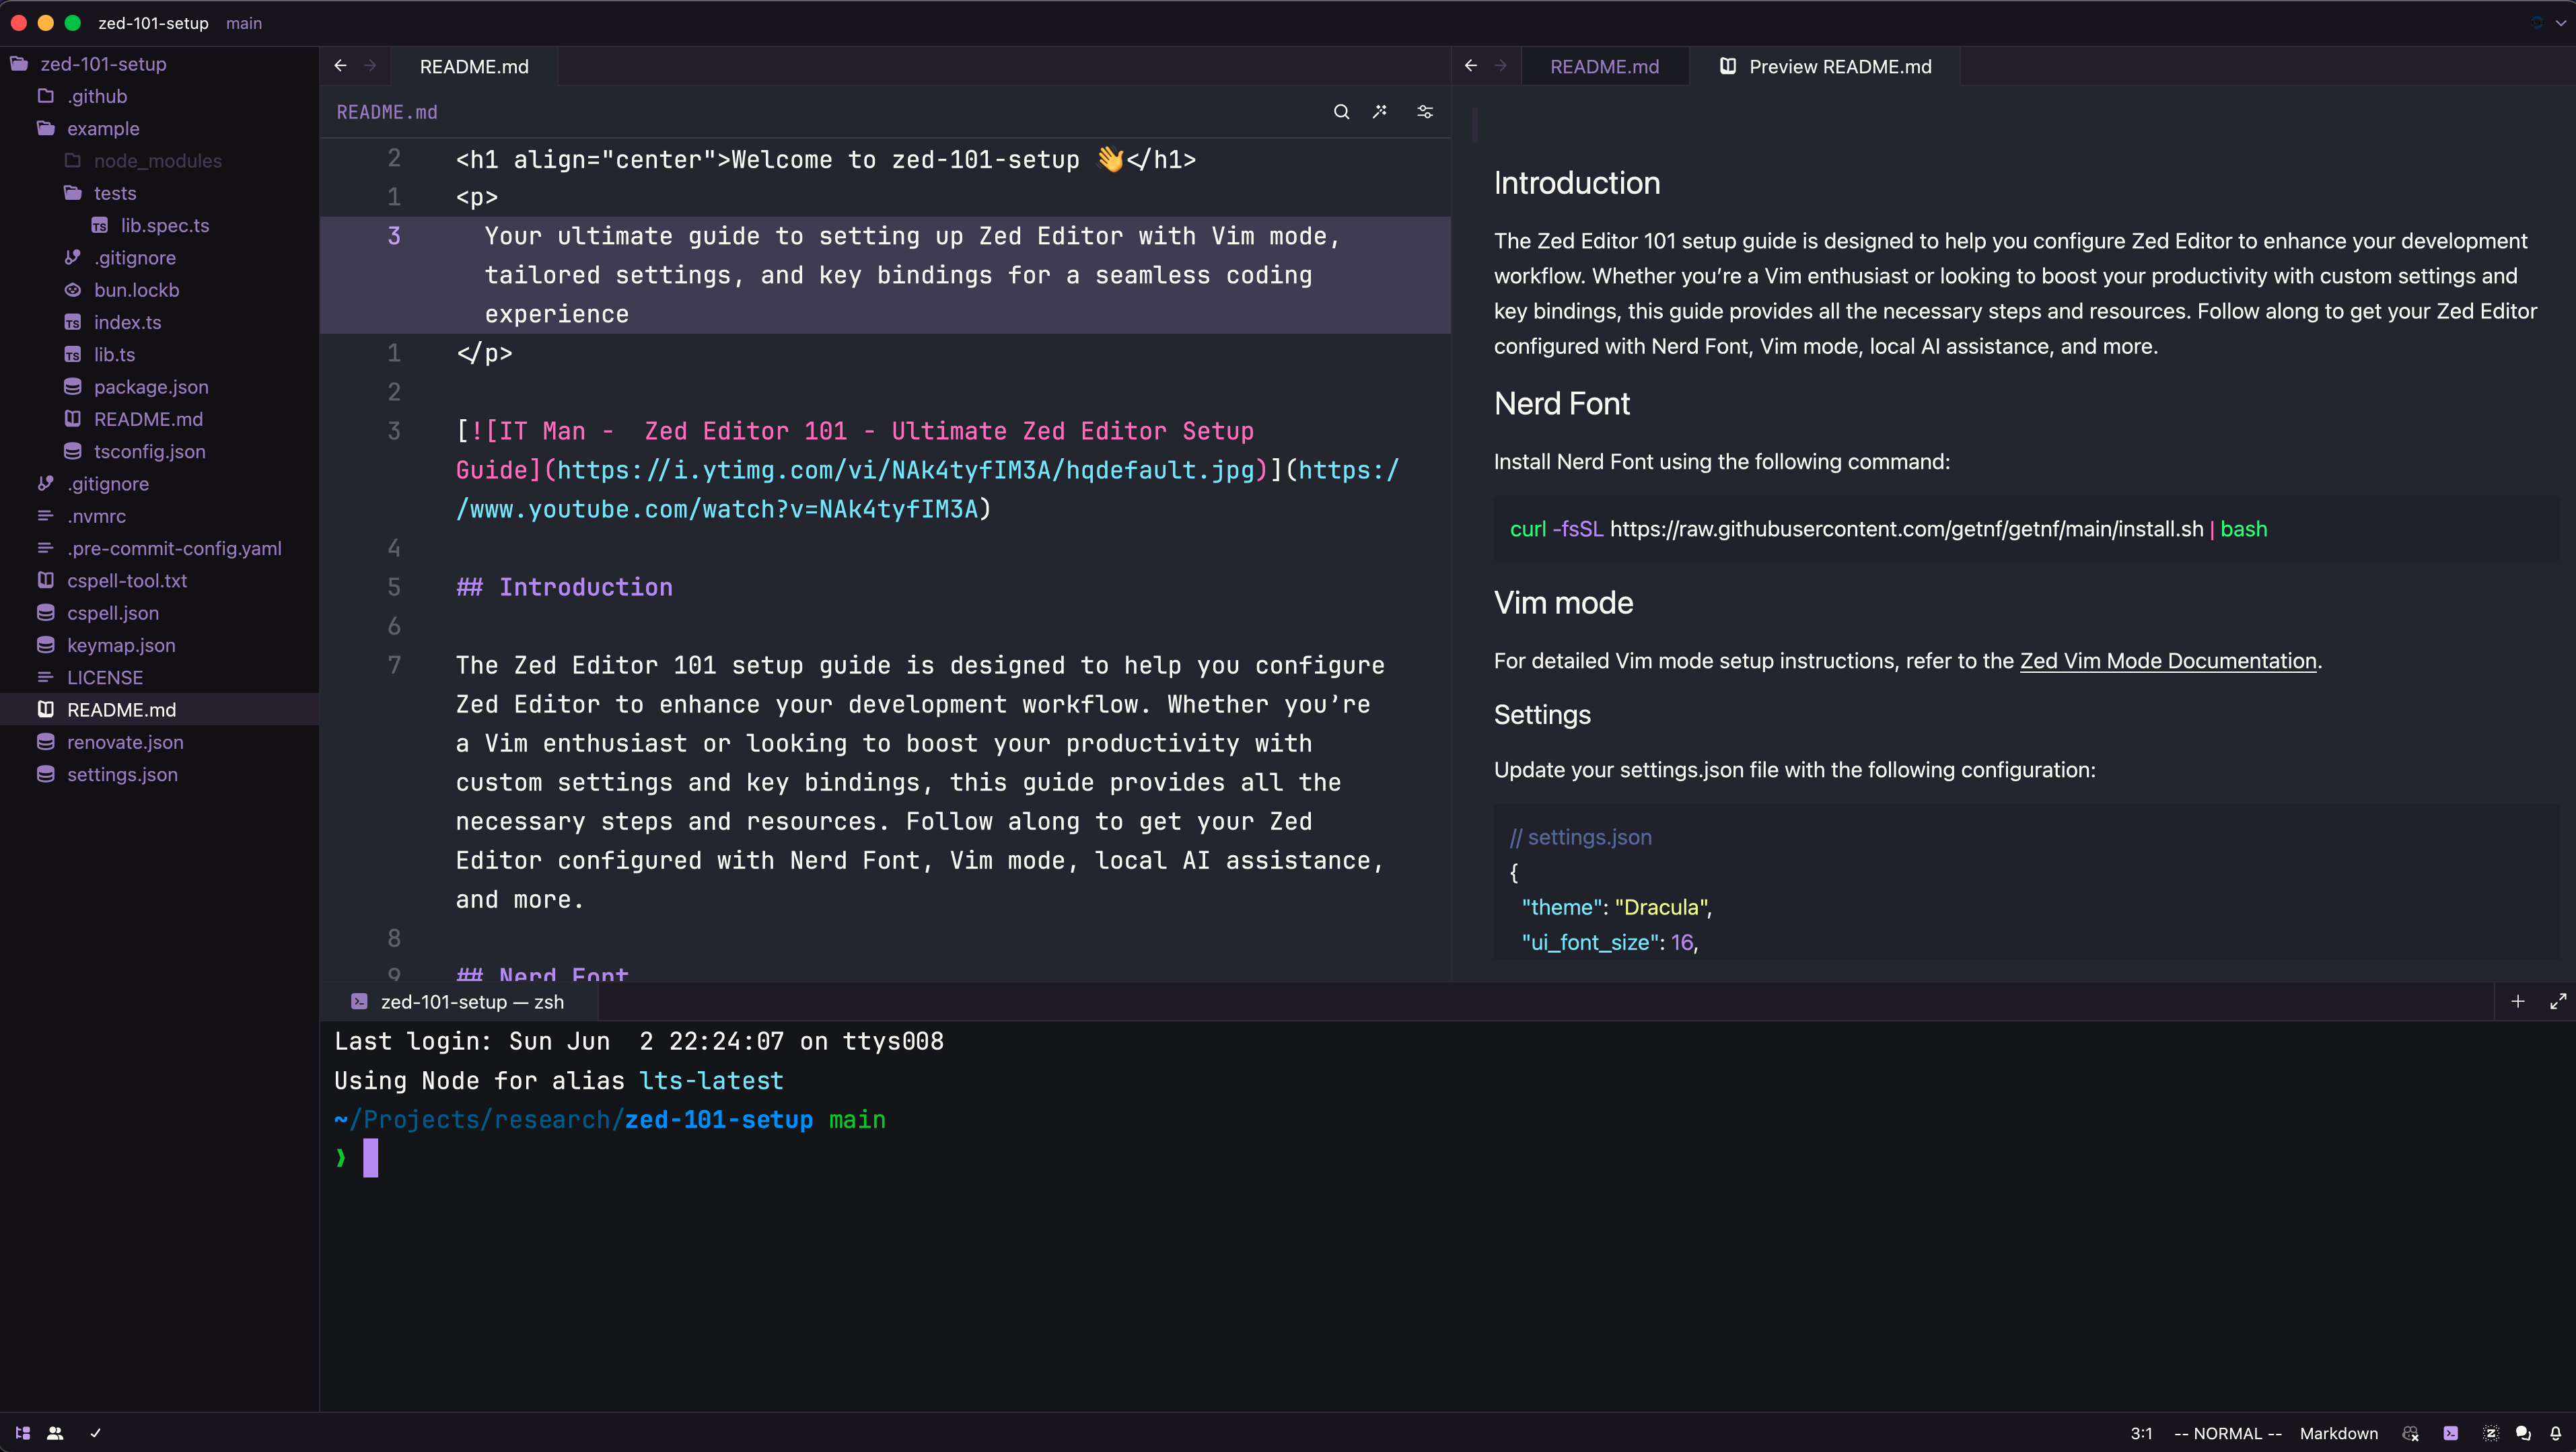The height and width of the screenshot is (1452, 2576).
Task: Click the buffer search magnifier icon
Action: [x=1341, y=112]
